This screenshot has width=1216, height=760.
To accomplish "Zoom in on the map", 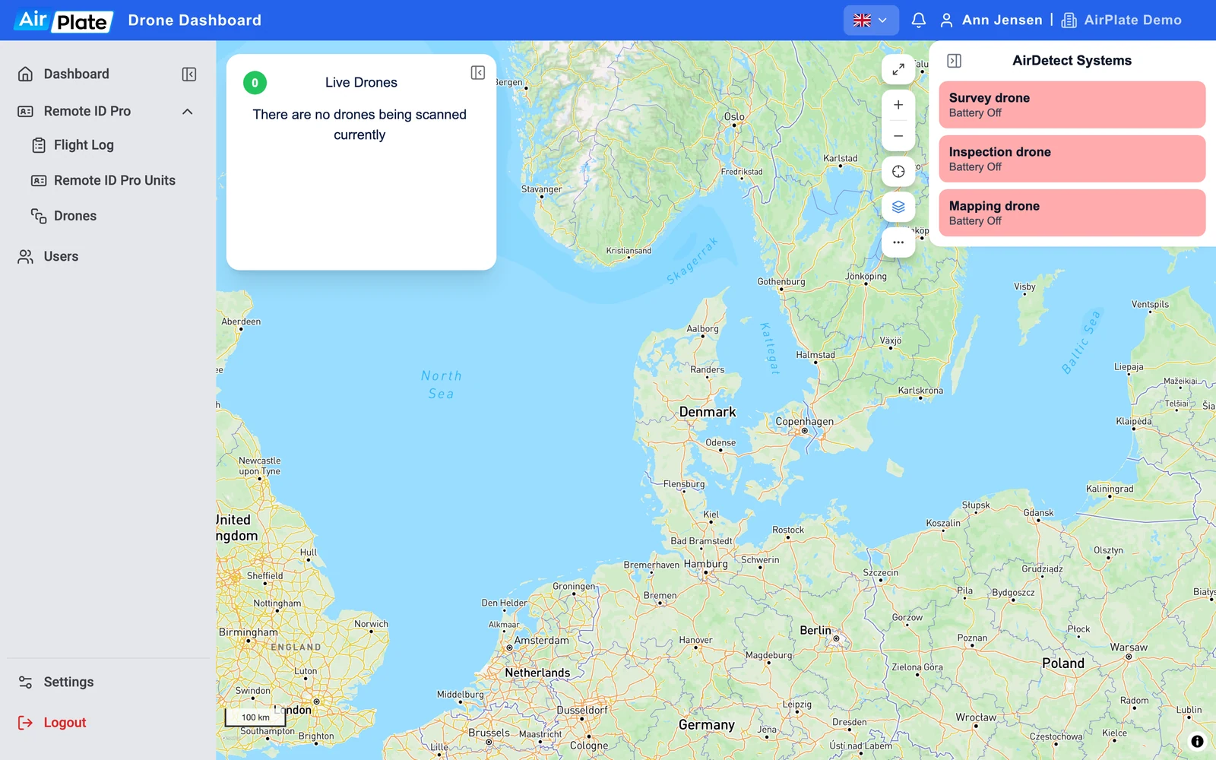I will click(898, 105).
